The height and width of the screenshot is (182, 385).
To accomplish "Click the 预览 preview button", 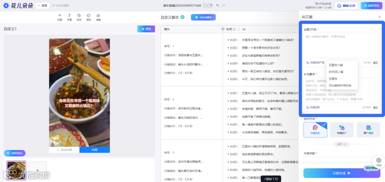I will click(x=146, y=29).
